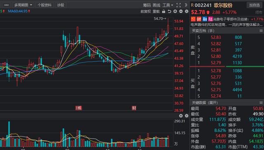Select sell level 5 price 52.83
Viewport: 264px width, 150px height.
216,37
